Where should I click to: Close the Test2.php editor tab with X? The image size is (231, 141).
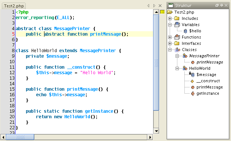point(160,6)
